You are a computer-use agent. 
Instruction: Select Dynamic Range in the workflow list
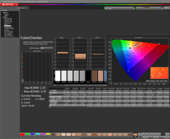point(8,18)
